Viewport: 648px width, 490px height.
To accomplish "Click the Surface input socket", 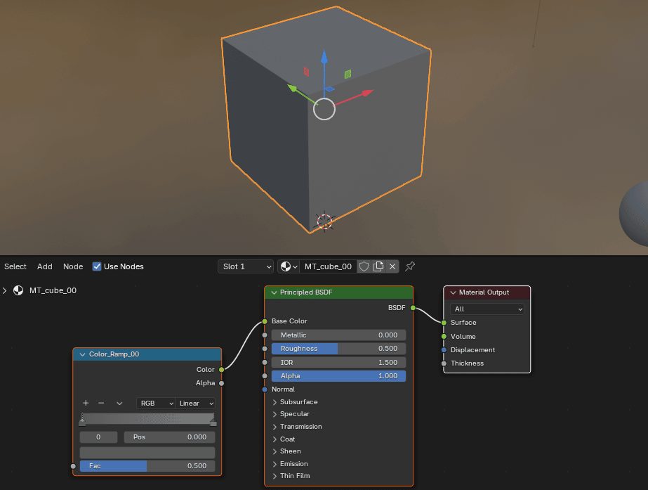I will click(x=444, y=323).
